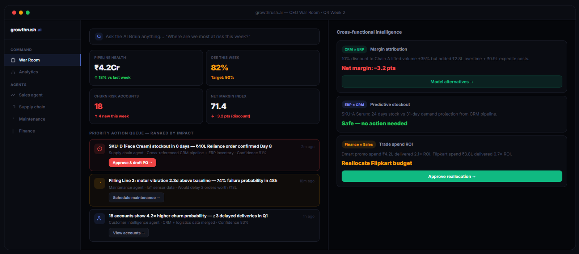Screen dimensions: 579x254
Task: Click the Approve & draft PO button
Action: 132,163
